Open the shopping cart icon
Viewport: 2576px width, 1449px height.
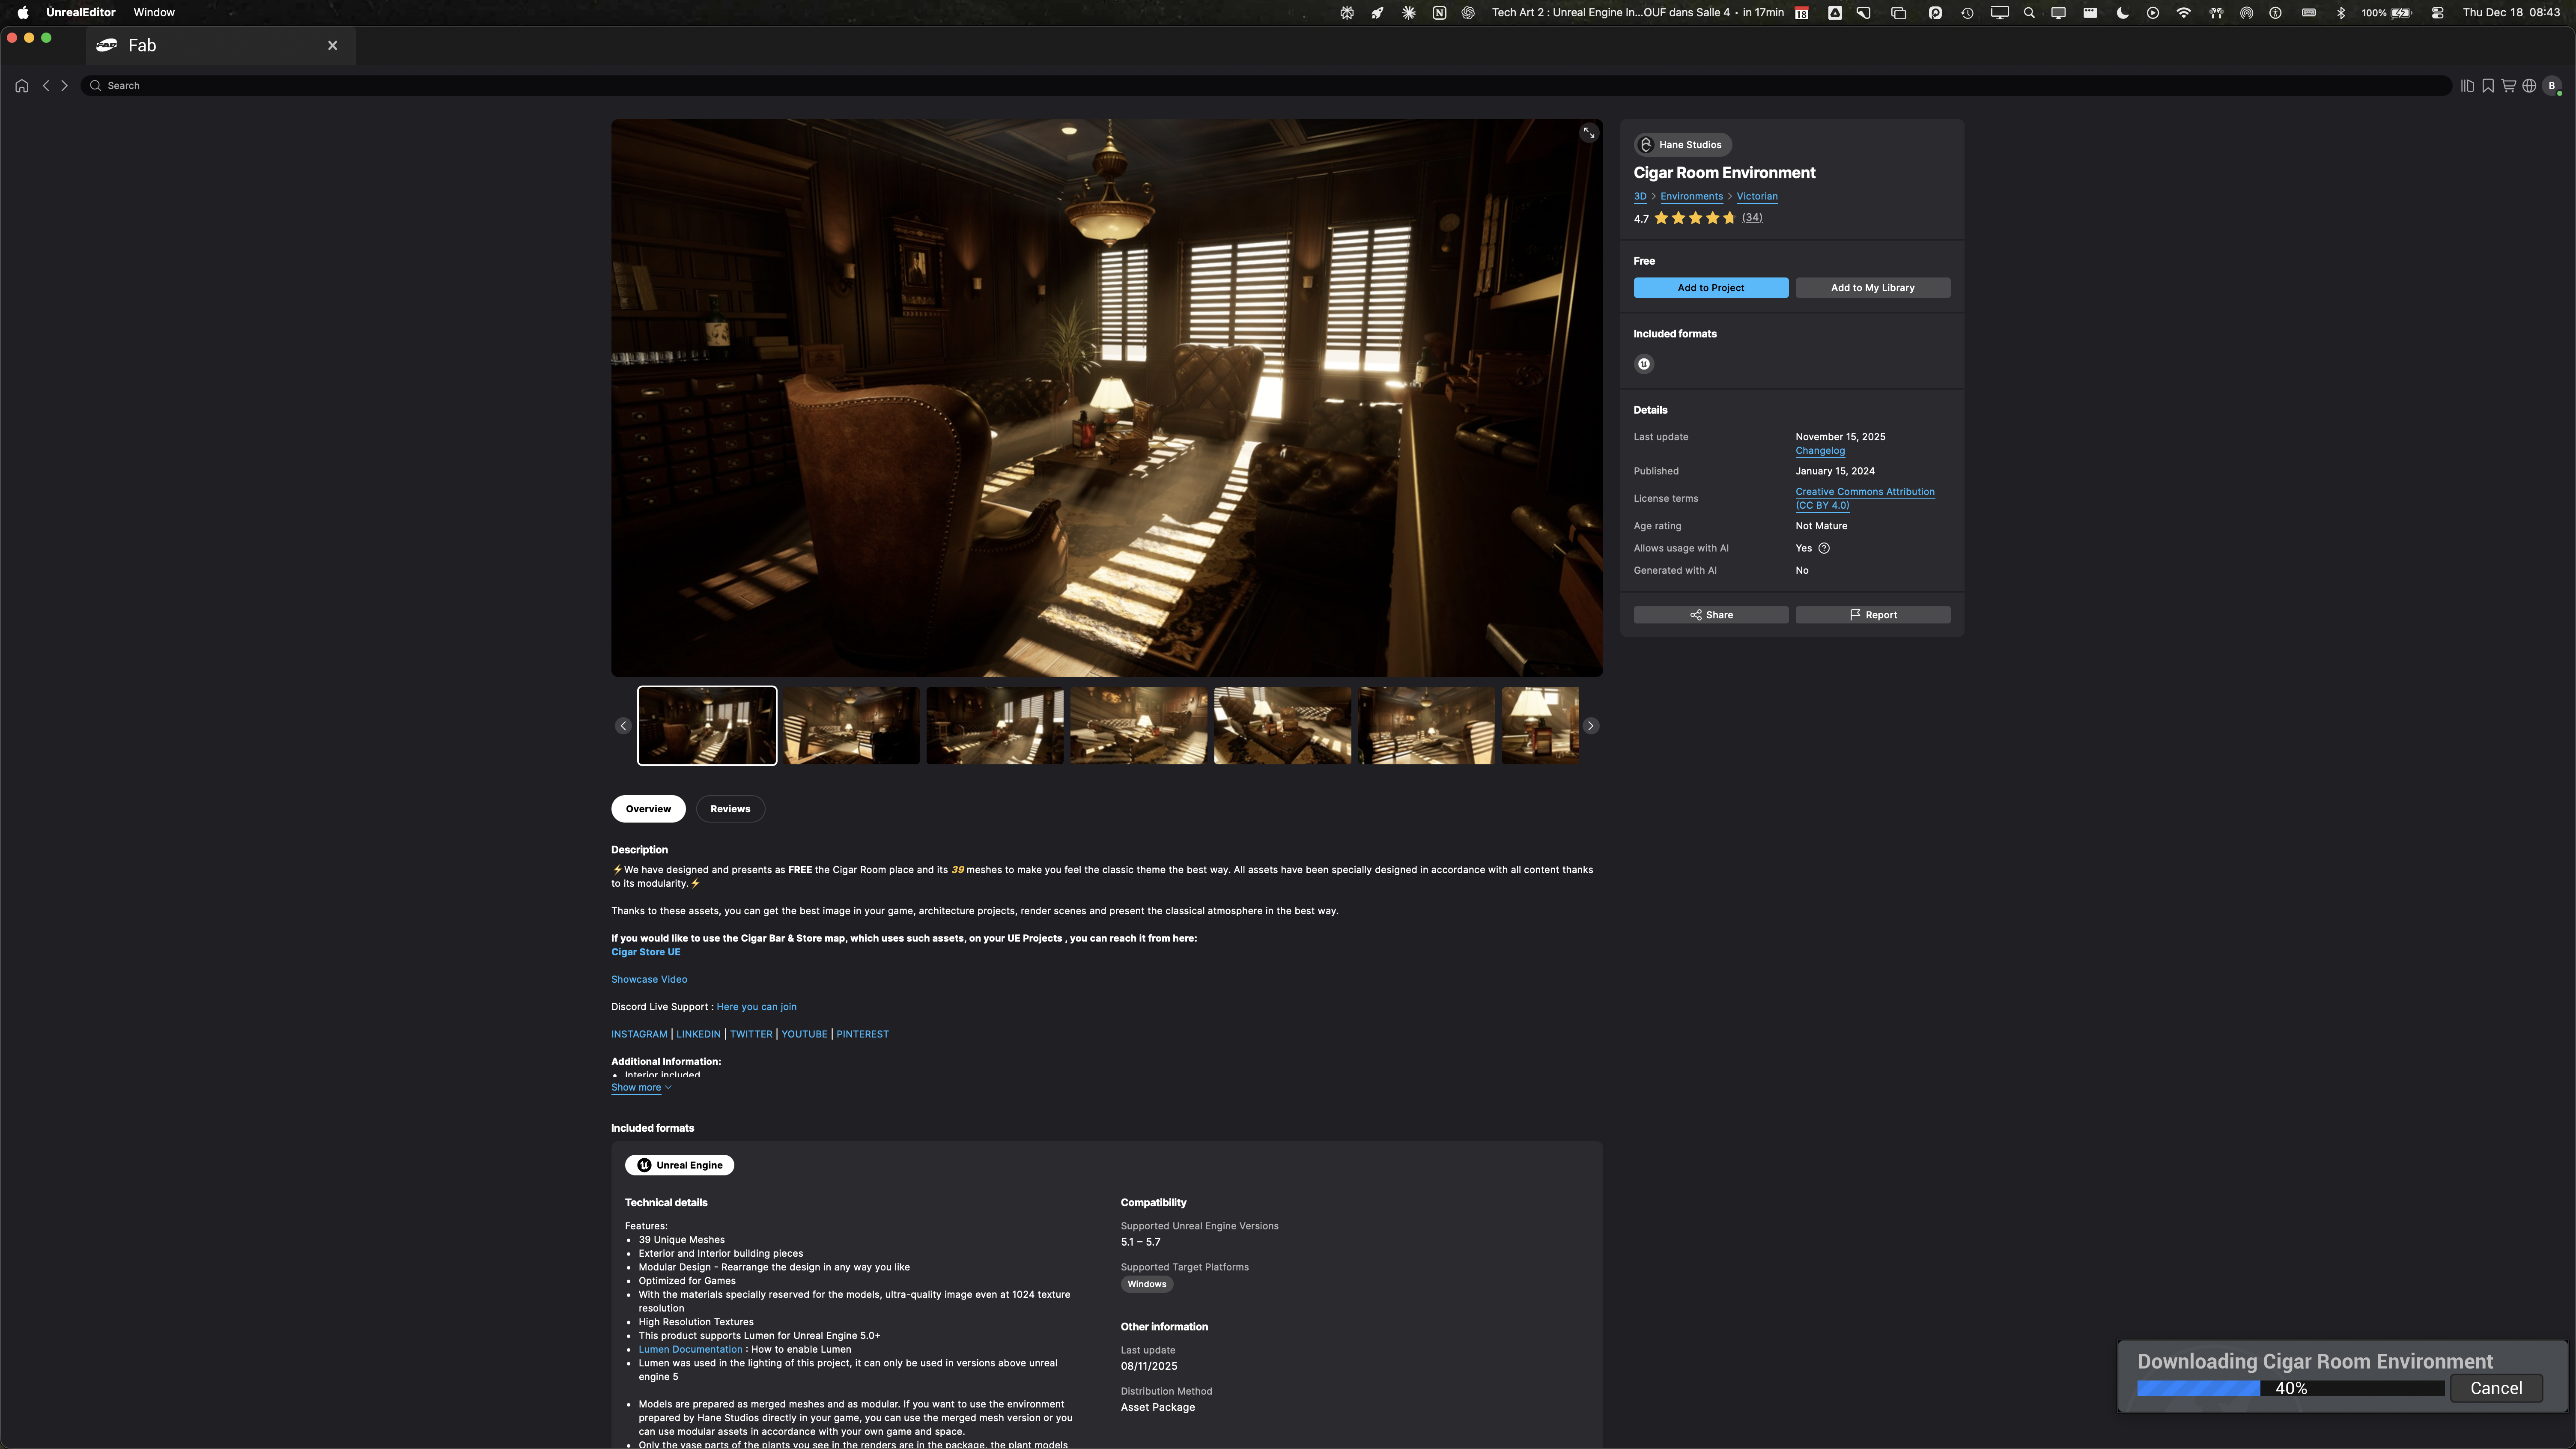(x=2509, y=86)
